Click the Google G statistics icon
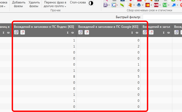This screenshot has width=182, height=112. (114, 5)
